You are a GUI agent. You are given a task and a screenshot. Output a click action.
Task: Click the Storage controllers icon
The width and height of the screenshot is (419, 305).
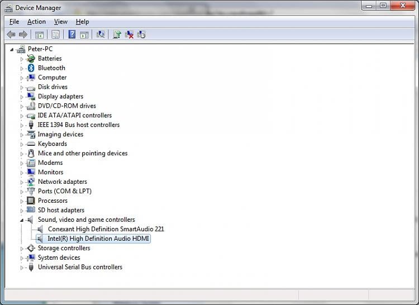pos(31,248)
